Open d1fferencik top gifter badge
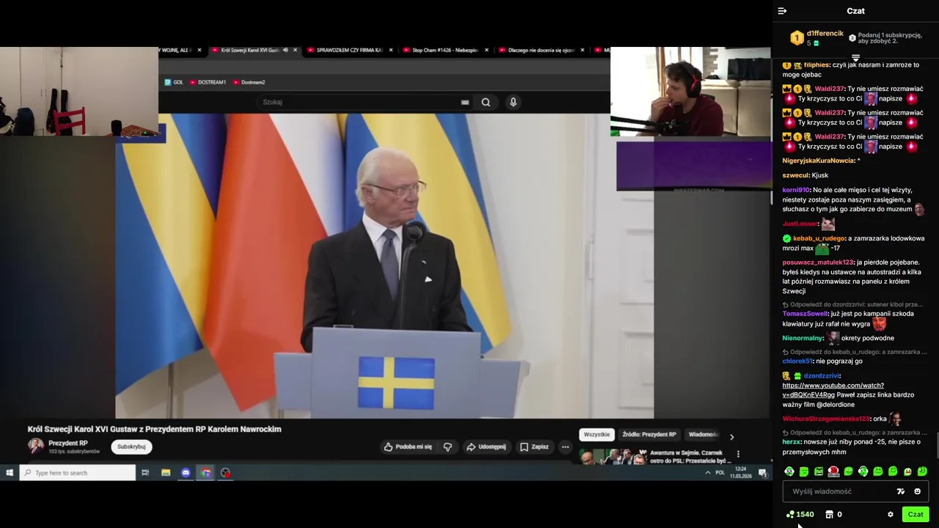This screenshot has width=939, height=528. click(x=797, y=38)
